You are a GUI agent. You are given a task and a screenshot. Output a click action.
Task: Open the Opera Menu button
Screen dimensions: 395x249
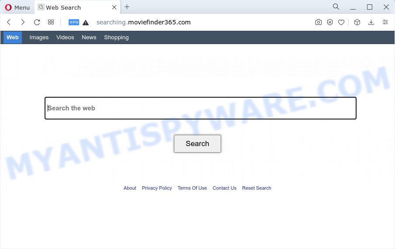coord(17,7)
